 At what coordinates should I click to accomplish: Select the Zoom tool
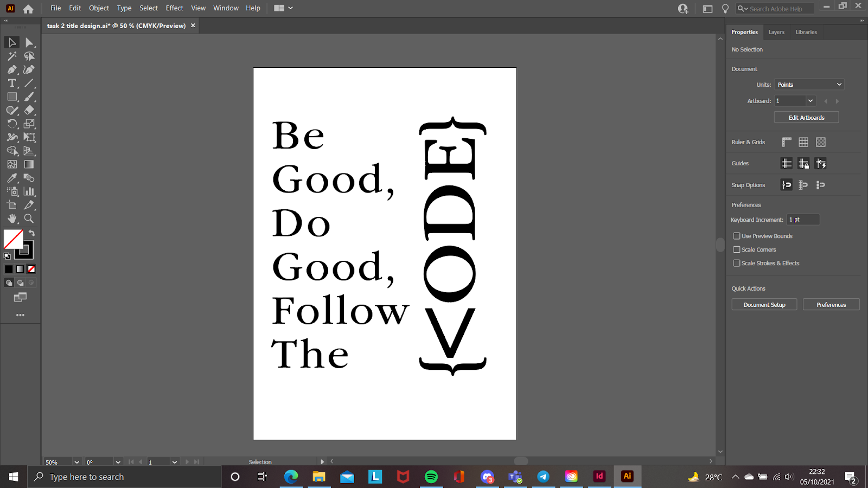[x=29, y=219]
